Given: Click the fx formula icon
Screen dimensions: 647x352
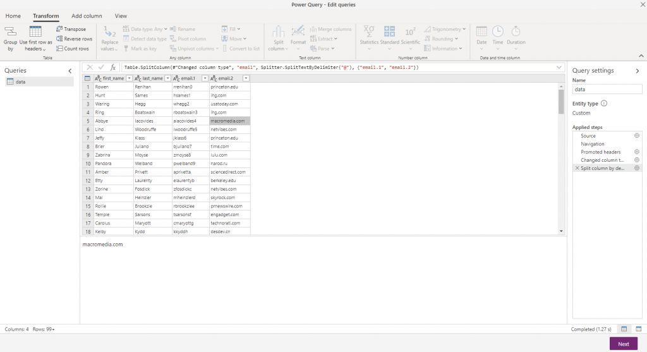Looking at the screenshot, I should (112, 67).
